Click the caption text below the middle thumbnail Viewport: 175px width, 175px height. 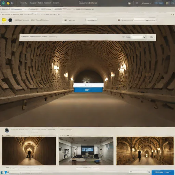(87, 168)
